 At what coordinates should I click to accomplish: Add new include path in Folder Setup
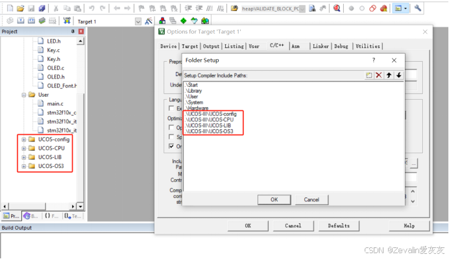[x=369, y=75]
